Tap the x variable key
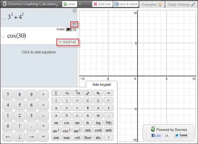Screen dimensions: 198x144 pyautogui.click(x=56, y=108)
